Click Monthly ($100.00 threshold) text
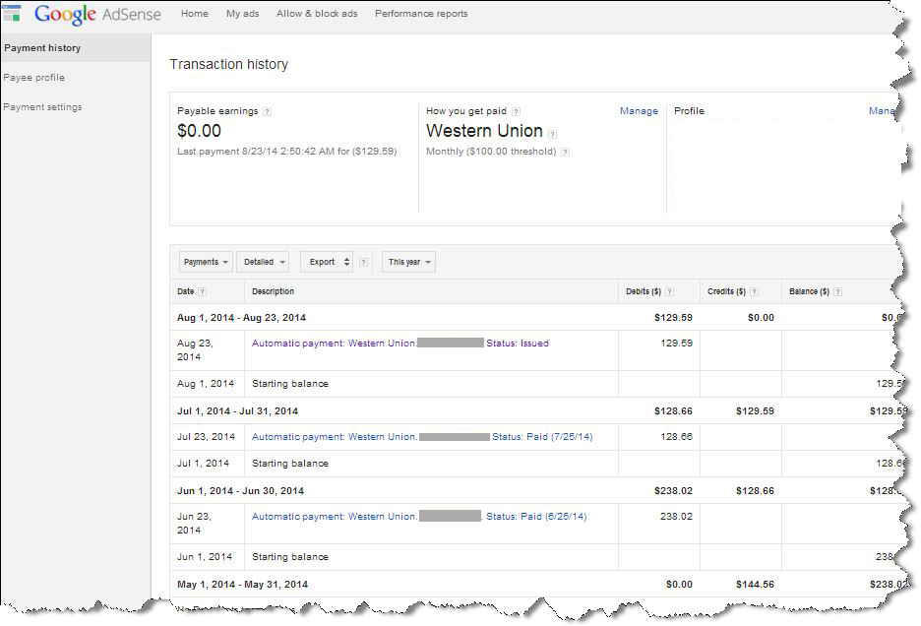 [x=491, y=152]
